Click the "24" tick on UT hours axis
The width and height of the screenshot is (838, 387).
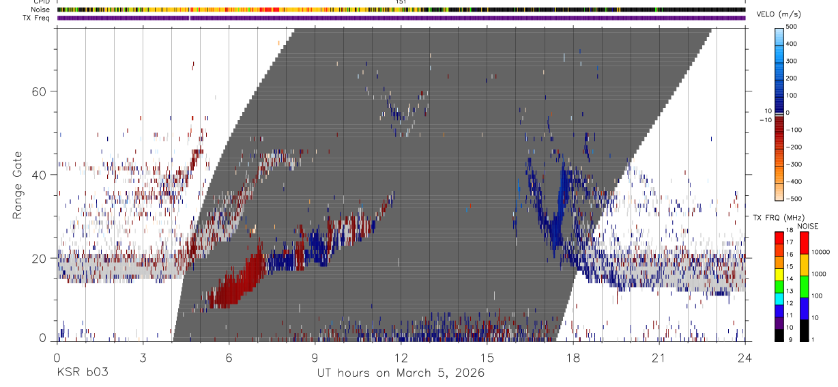pos(745,358)
